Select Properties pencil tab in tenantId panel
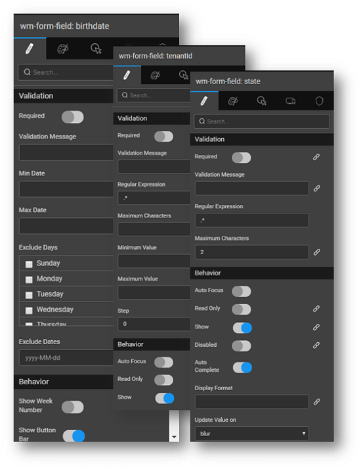This screenshot has width=361, height=469. (x=127, y=75)
